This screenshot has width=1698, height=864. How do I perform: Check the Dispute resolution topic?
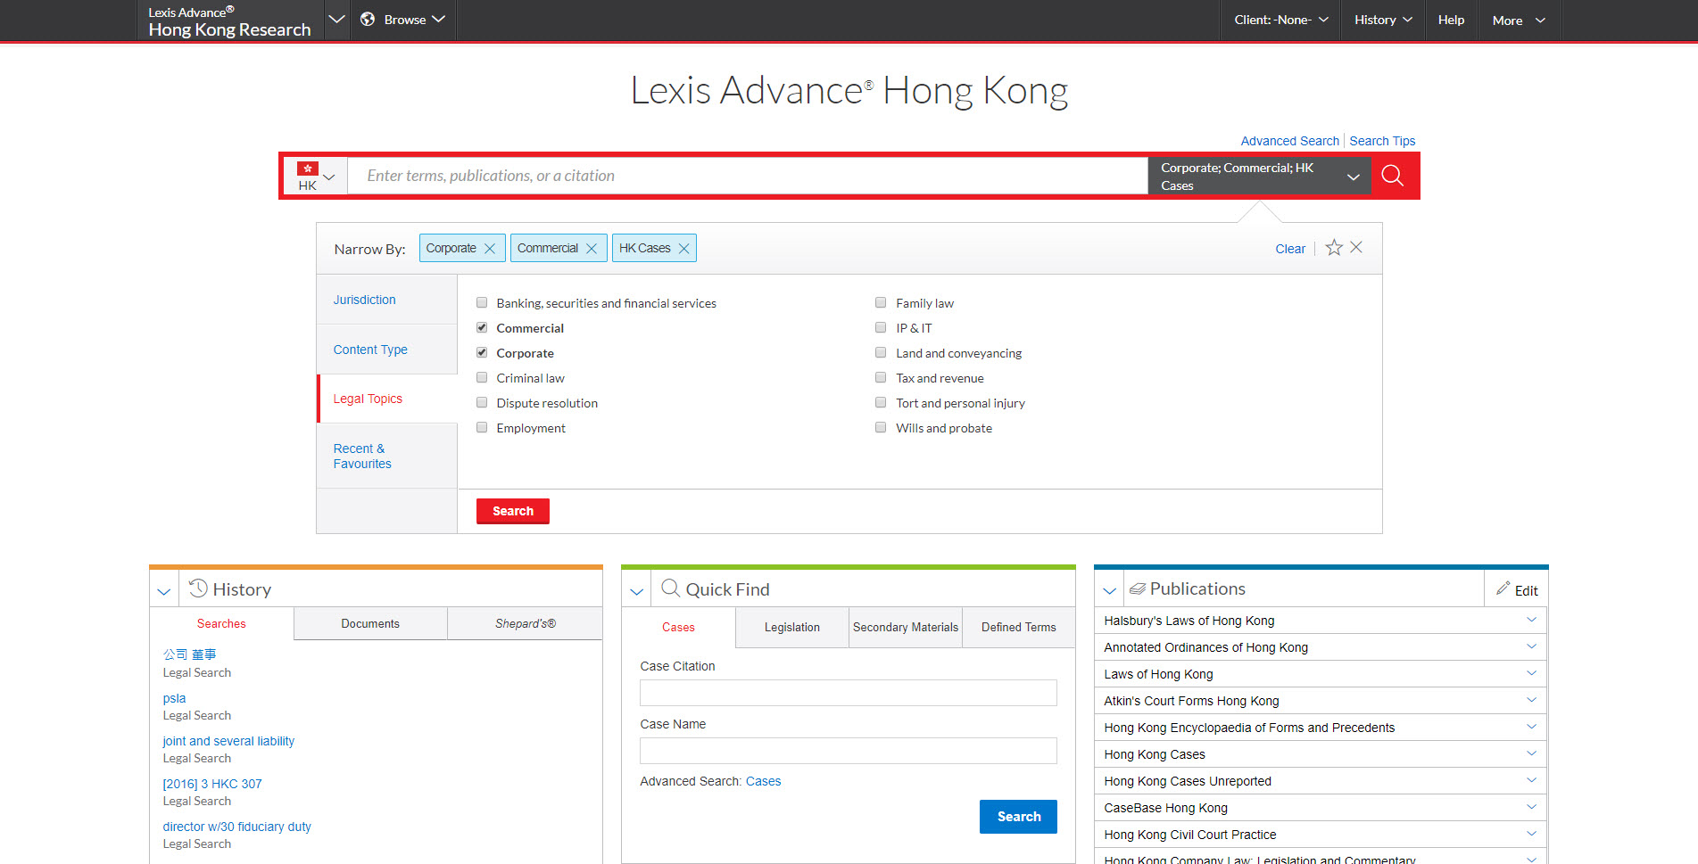482,403
